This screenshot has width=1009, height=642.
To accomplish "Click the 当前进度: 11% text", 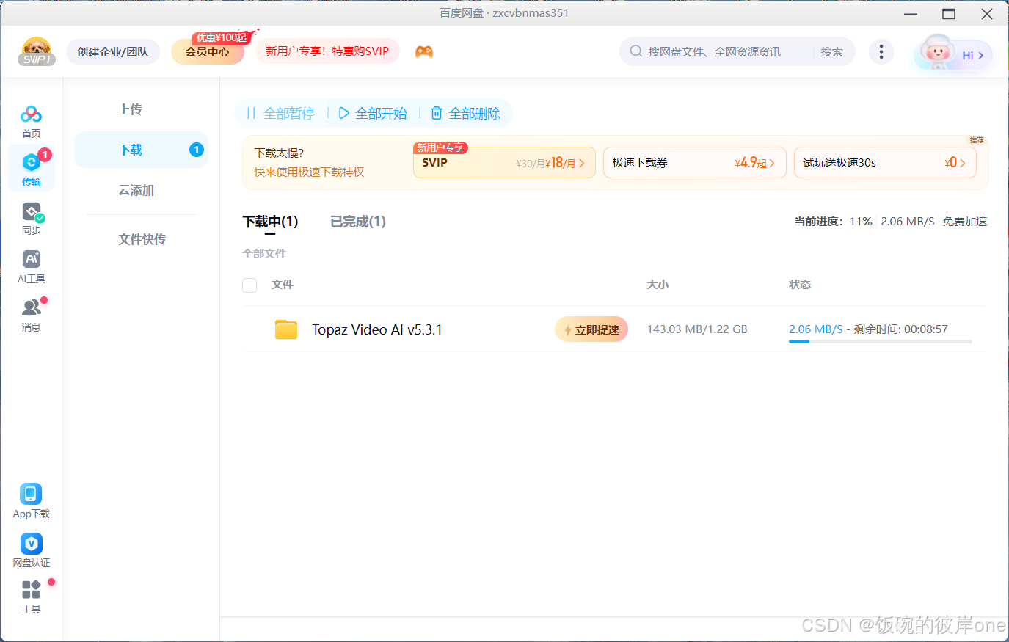I will click(x=833, y=221).
